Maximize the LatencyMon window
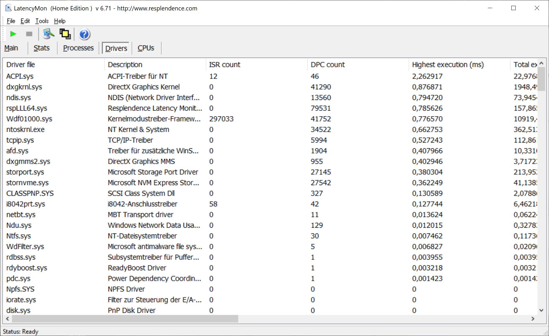The image size is (549, 336). click(x=513, y=8)
